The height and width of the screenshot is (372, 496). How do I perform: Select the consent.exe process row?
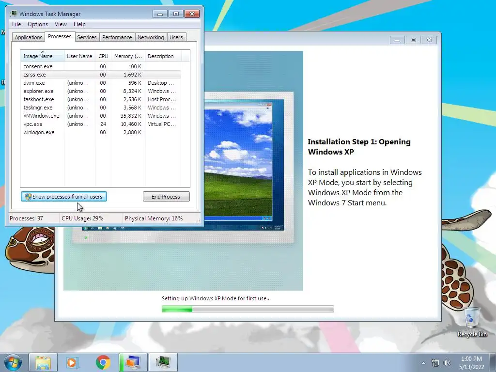(101, 66)
